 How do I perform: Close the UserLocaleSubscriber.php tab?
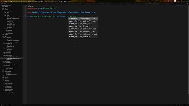pos(158,4)
